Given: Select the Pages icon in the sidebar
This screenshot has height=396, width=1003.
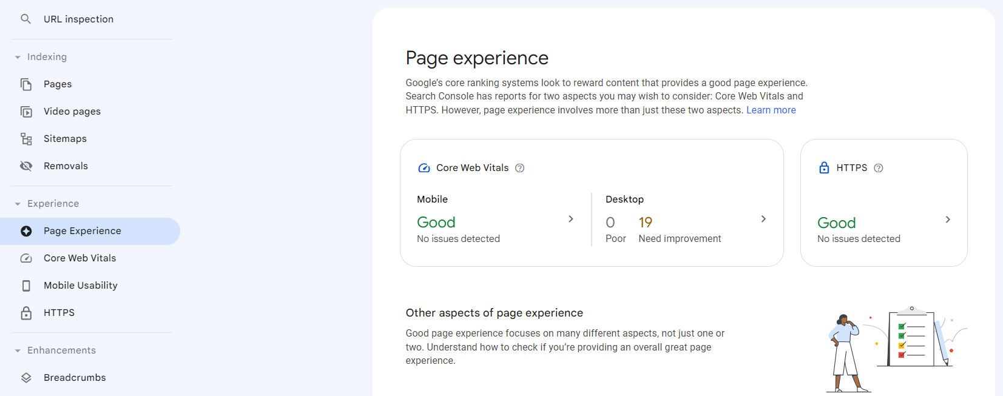Looking at the screenshot, I should (26, 84).
